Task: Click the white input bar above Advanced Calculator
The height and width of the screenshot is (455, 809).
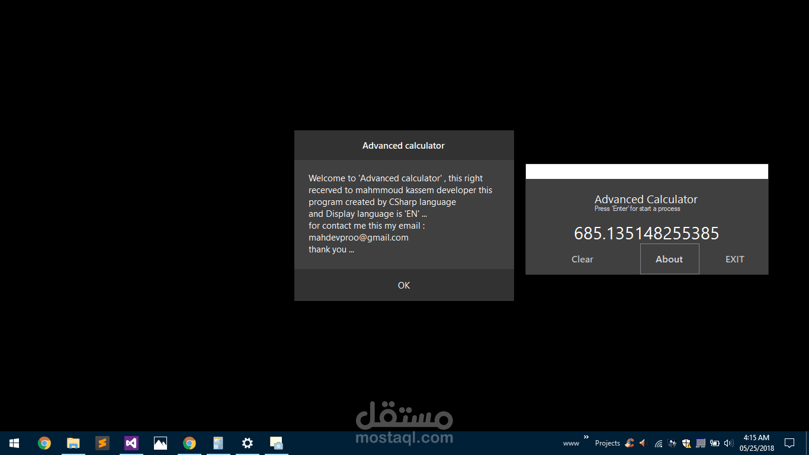Action: [647, 171]
